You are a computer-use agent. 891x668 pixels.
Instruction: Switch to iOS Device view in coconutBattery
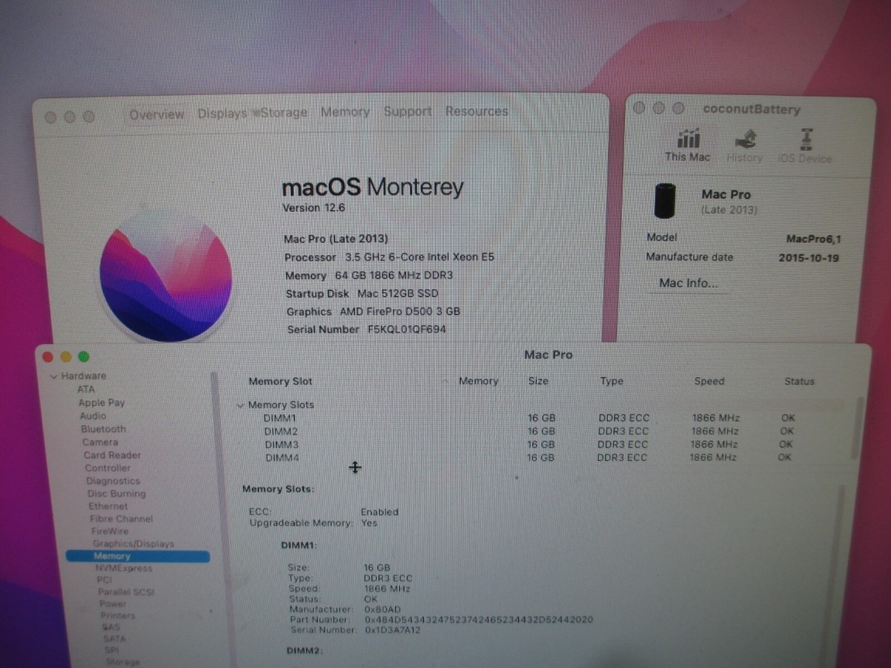coord(805,146)
